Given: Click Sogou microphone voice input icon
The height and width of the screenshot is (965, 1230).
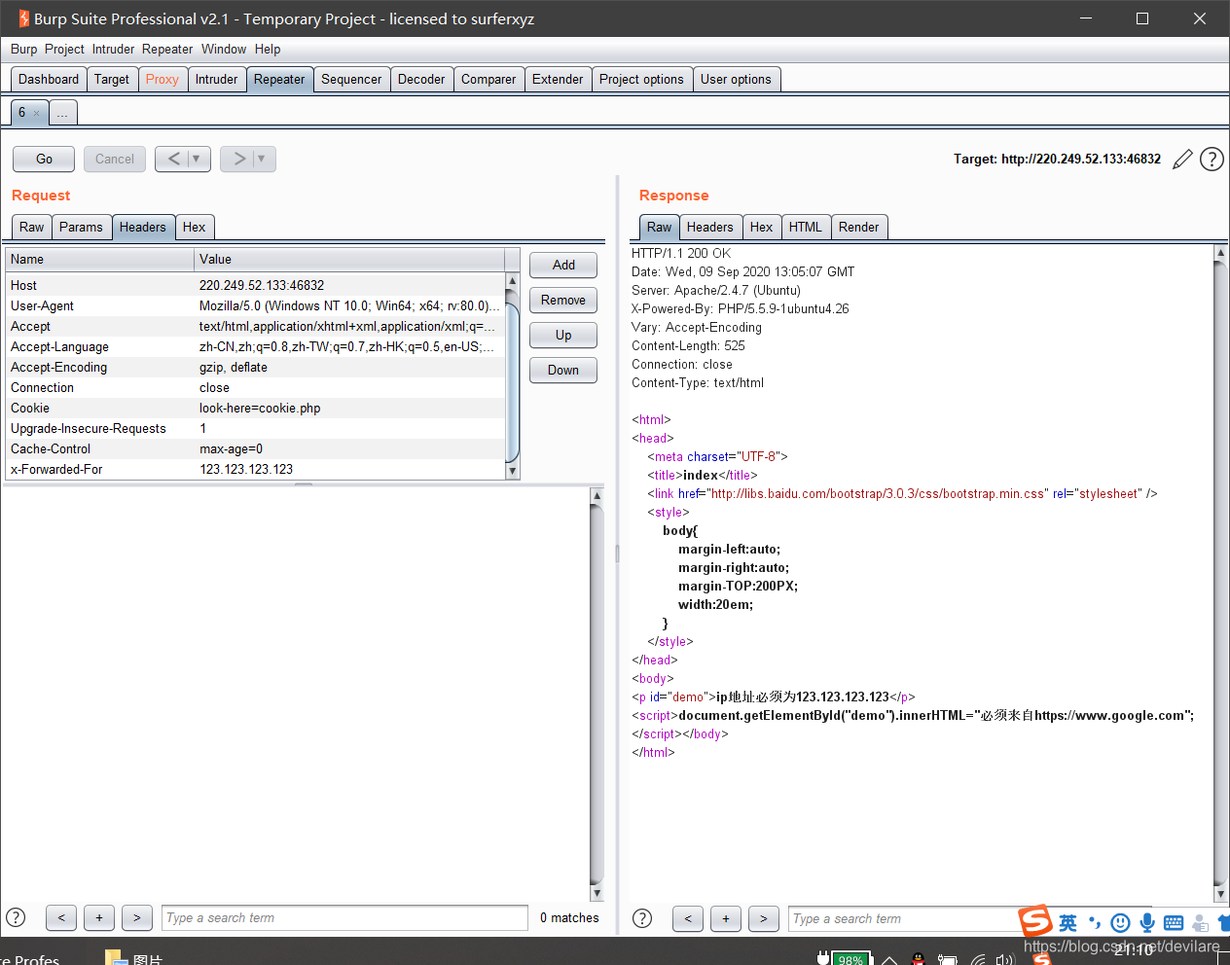Looking at the screenshot, I should [1147, 922].
